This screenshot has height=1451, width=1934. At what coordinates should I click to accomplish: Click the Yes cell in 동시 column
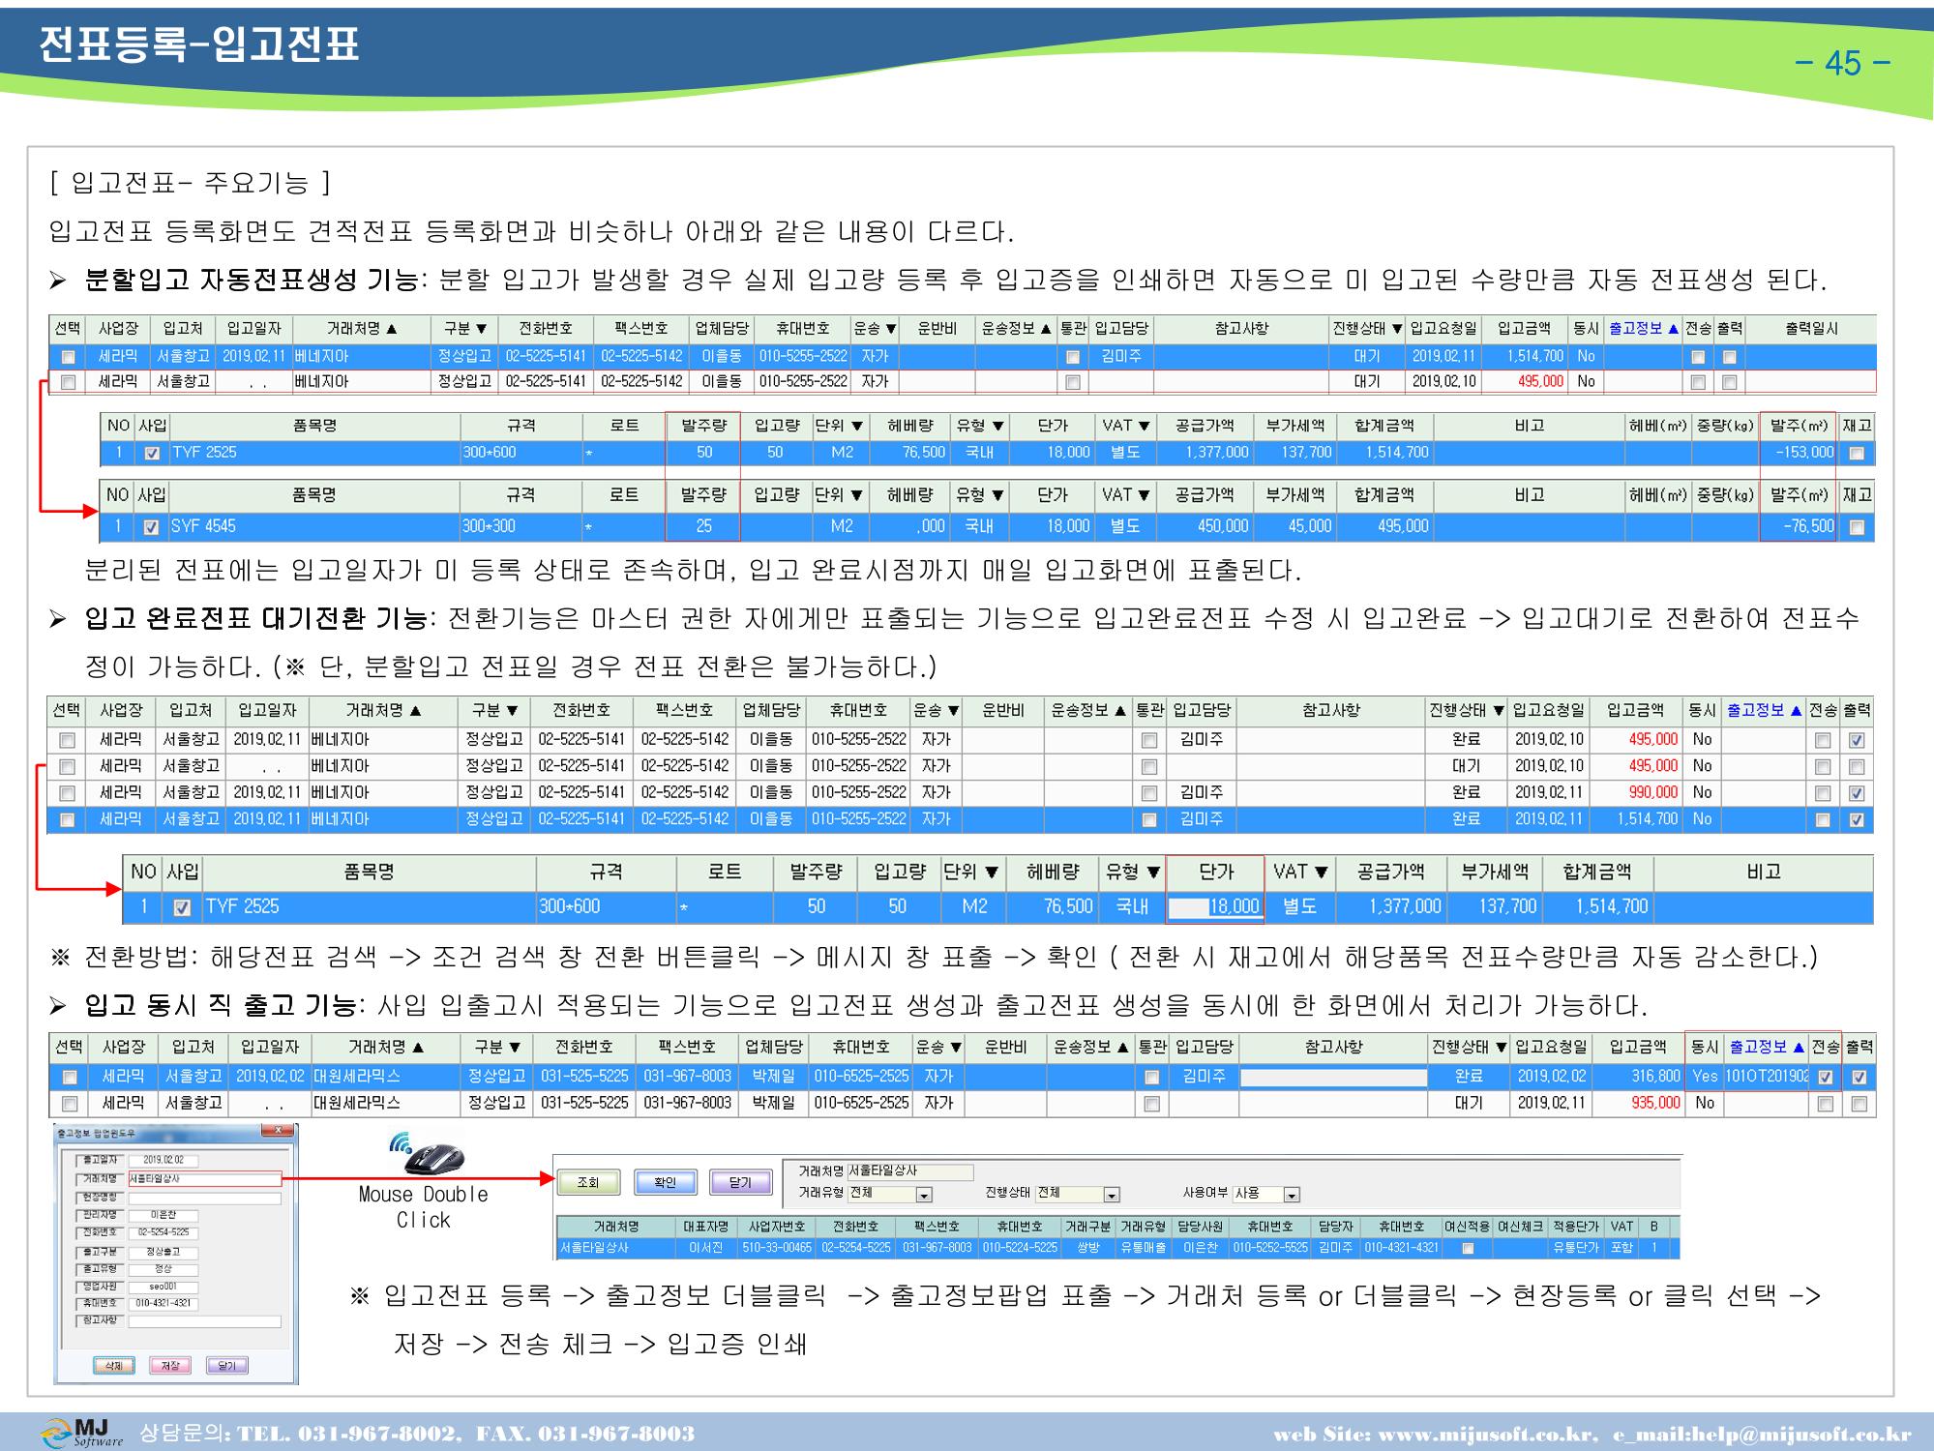point(1704,1077)
